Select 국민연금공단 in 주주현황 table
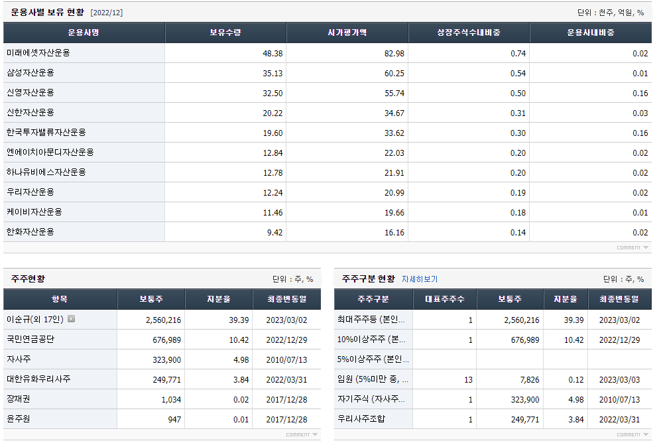The height and width of the screenshot is (445, 655). click(x=30, y=340)
